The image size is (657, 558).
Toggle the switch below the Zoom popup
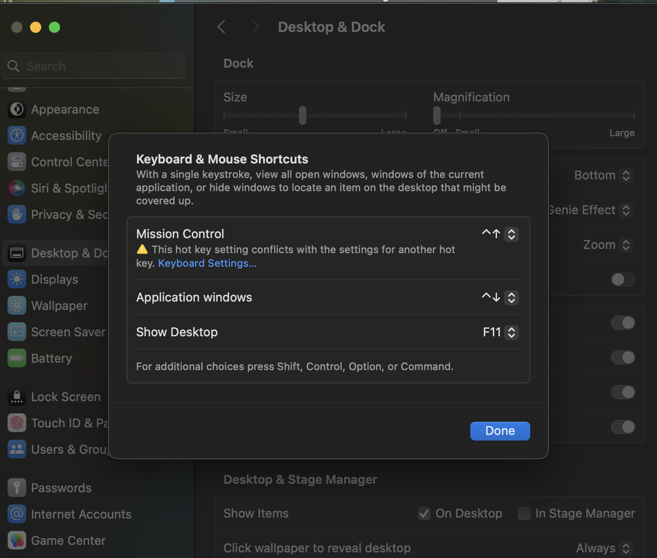(623, 279)
